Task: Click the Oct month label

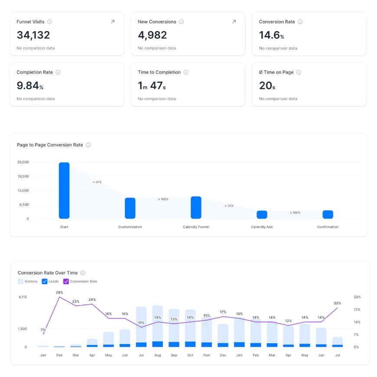Action: point(190,355)
